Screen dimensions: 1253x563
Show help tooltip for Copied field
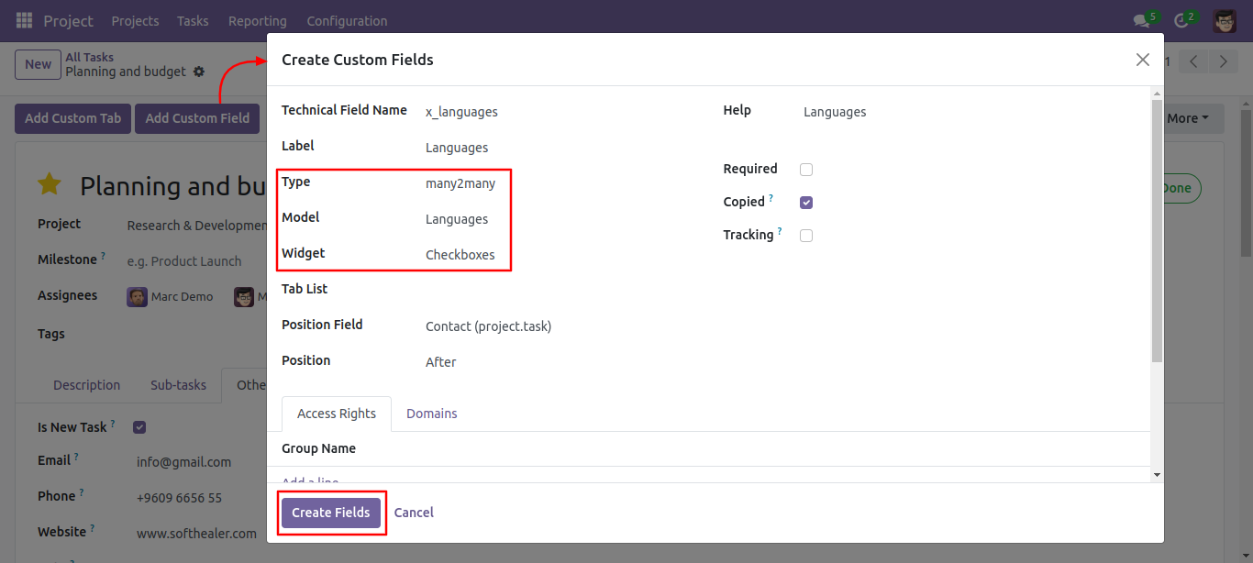(x=771, y=198)
